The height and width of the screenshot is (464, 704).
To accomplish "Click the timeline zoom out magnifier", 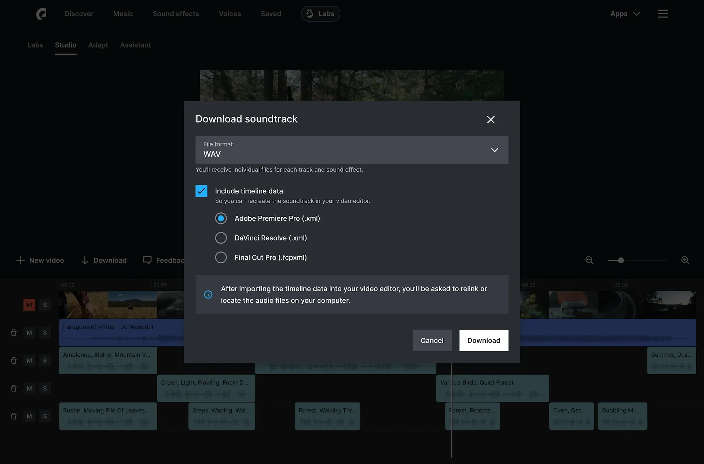I will point(589,260).
